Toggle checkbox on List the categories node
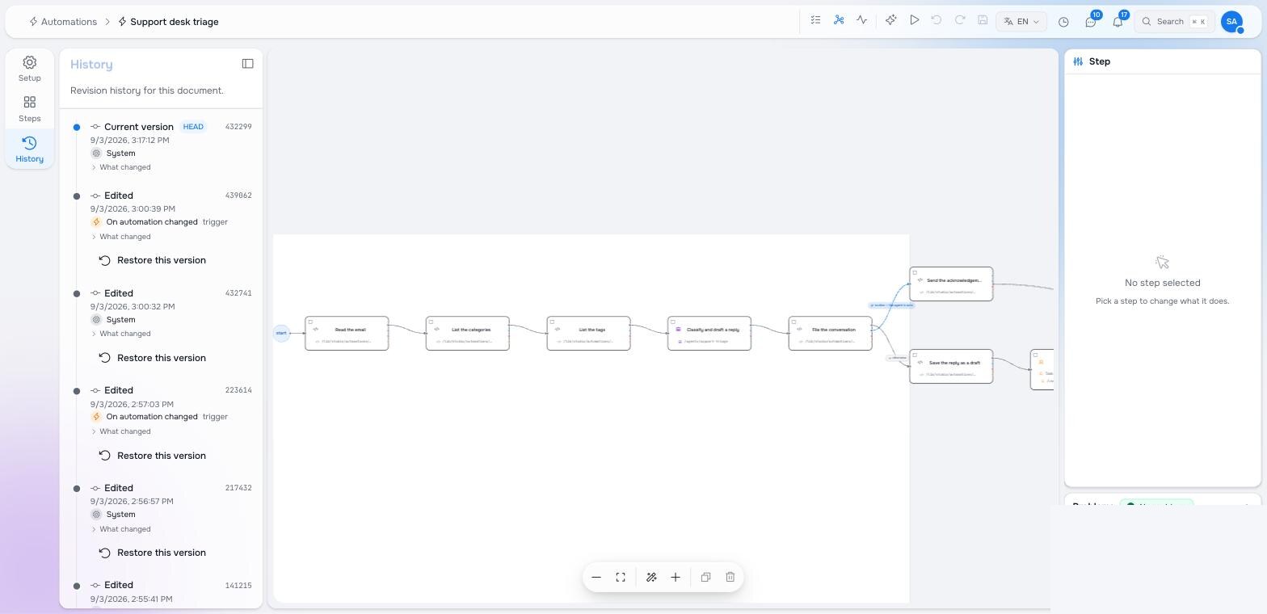The image size is (1267, 614). point(431,322)
